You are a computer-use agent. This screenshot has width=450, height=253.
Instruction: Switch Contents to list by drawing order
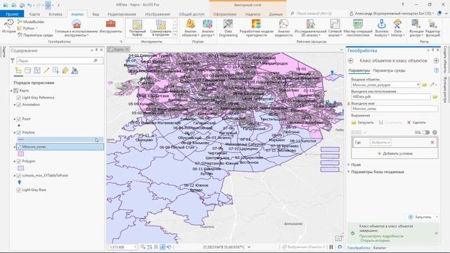pos(18,70)
